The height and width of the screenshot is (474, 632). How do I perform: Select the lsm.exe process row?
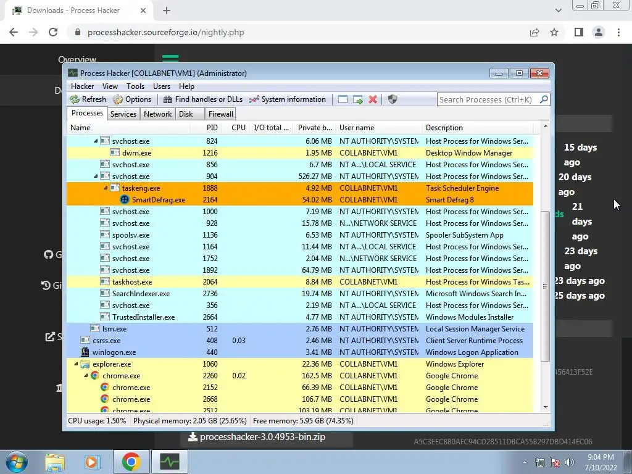tap(300, 328)
